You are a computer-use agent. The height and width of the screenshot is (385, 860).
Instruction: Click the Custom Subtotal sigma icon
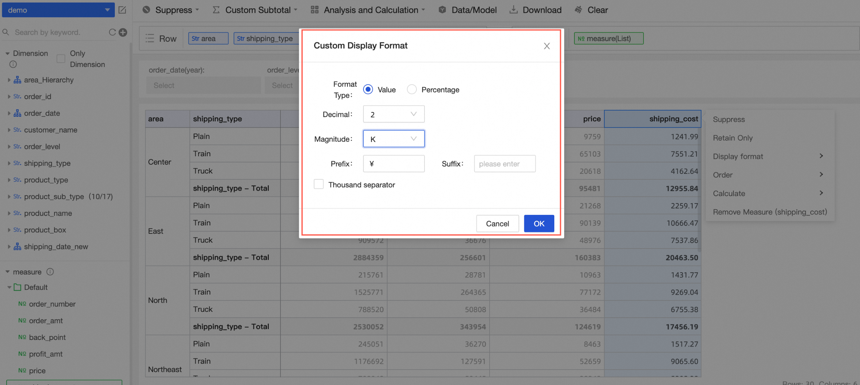click(216, 10)
